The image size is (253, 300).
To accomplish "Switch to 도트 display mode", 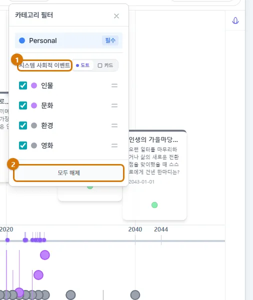I will (83, 65).
